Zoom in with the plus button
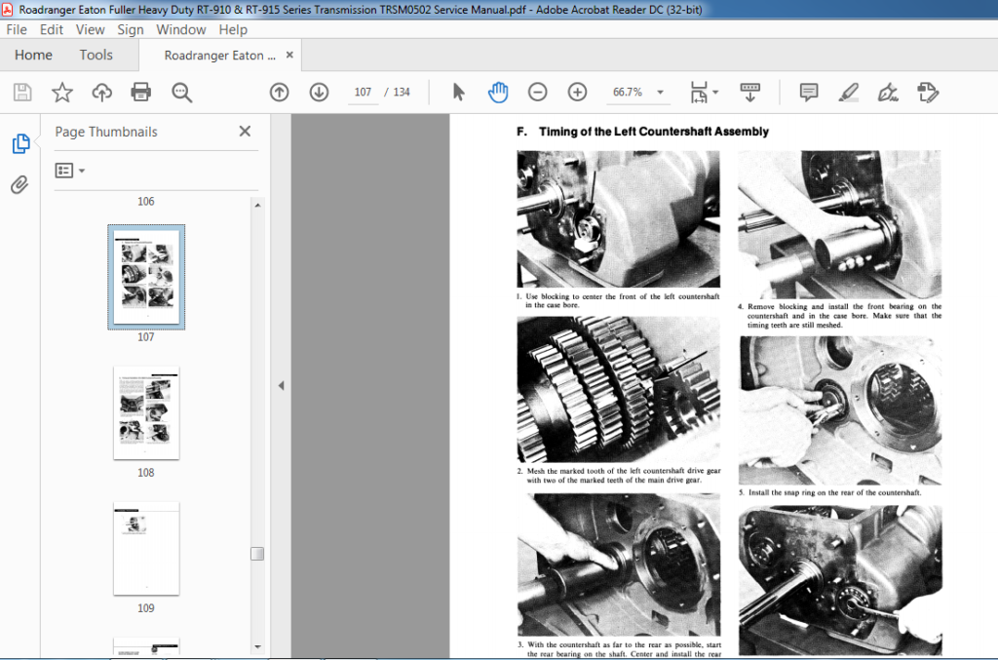This screenshot has width=998, height=660. (x=577, y=93)
